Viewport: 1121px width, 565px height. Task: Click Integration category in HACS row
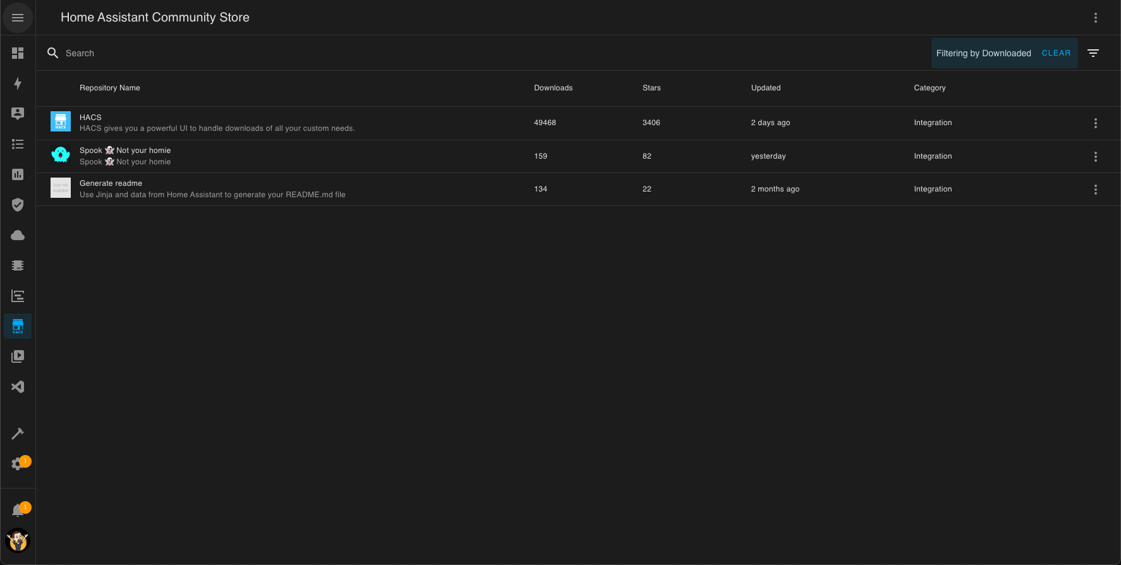pos(933,123)
